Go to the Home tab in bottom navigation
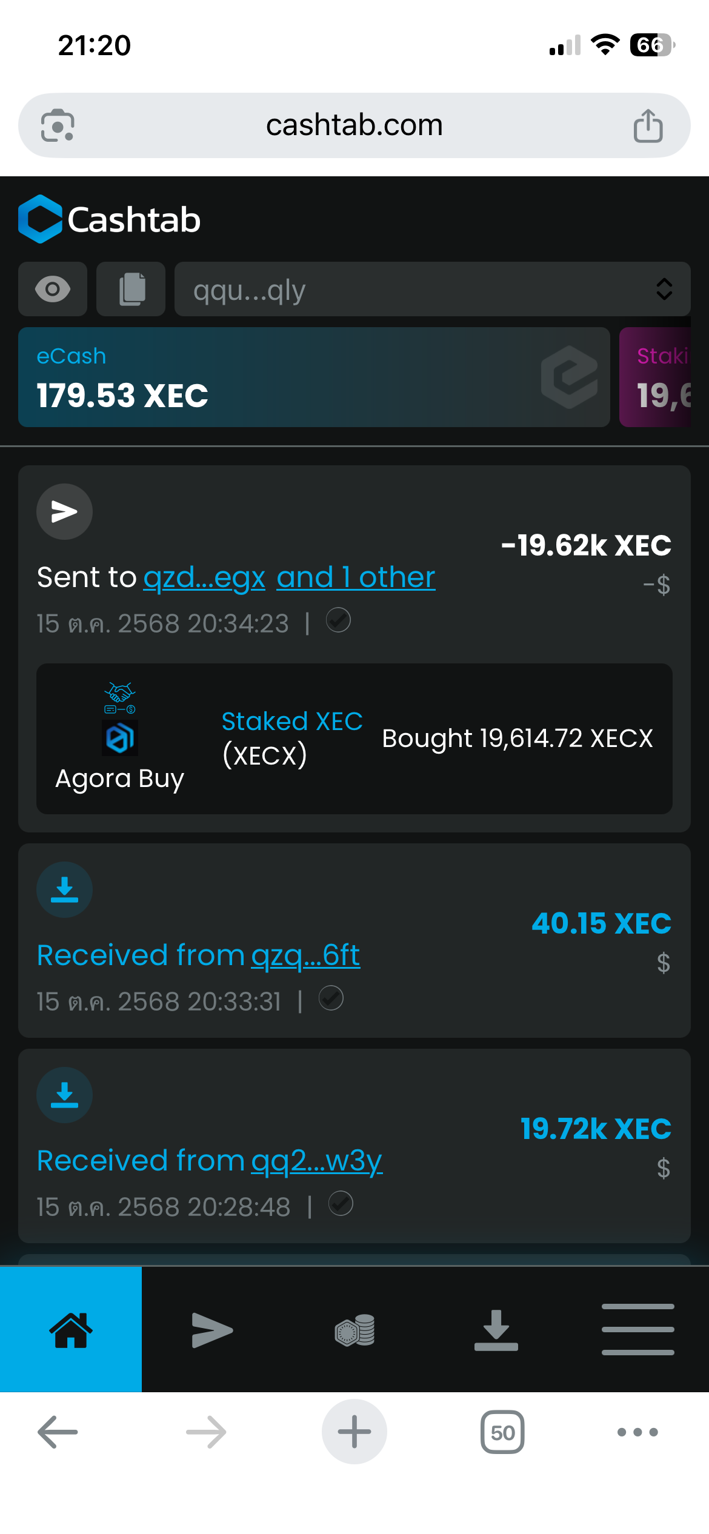 [71, 1330]
